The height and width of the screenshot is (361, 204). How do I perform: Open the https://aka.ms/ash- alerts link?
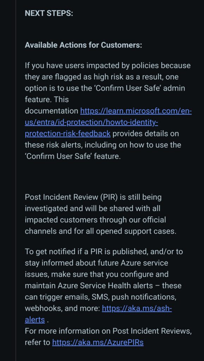[137, 308]
